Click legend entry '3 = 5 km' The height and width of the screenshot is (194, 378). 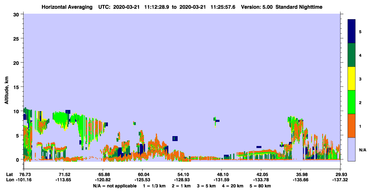pyautogui.click(x=206, y=186)
